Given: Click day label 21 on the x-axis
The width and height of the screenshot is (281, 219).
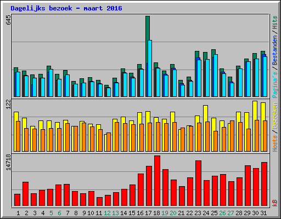Looking at the screenshot, I should (181, 213).
